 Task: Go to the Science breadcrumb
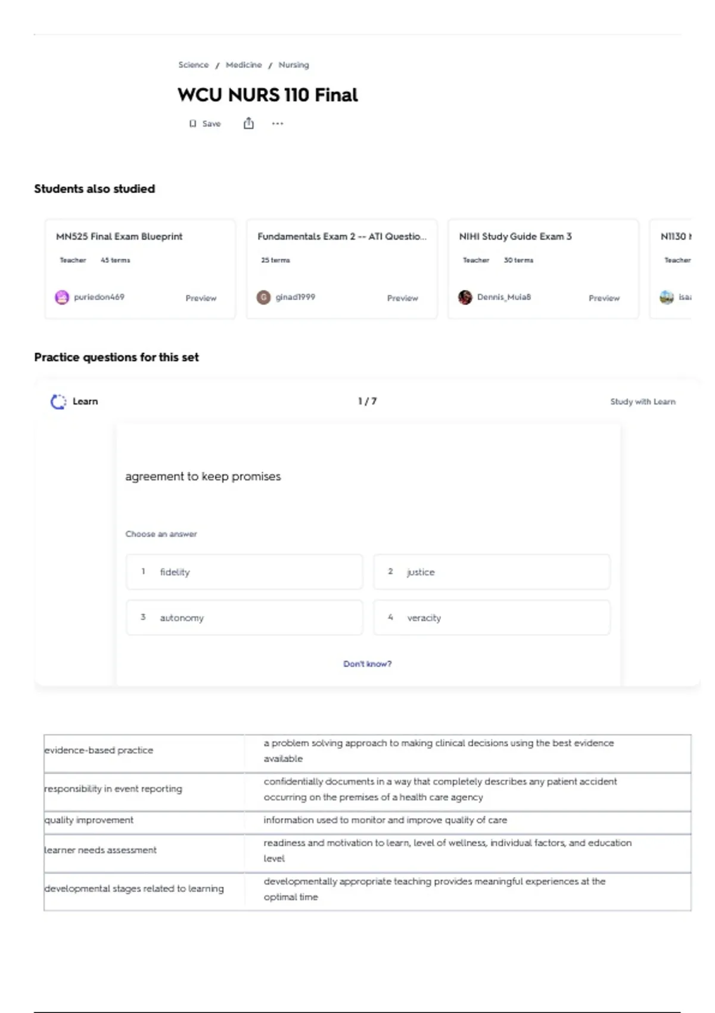click(194, 65)
